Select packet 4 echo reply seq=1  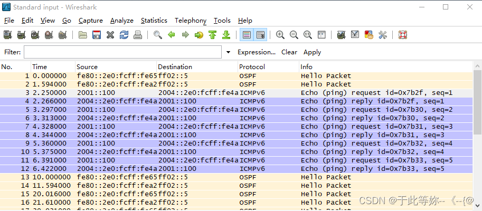[236, 101]
